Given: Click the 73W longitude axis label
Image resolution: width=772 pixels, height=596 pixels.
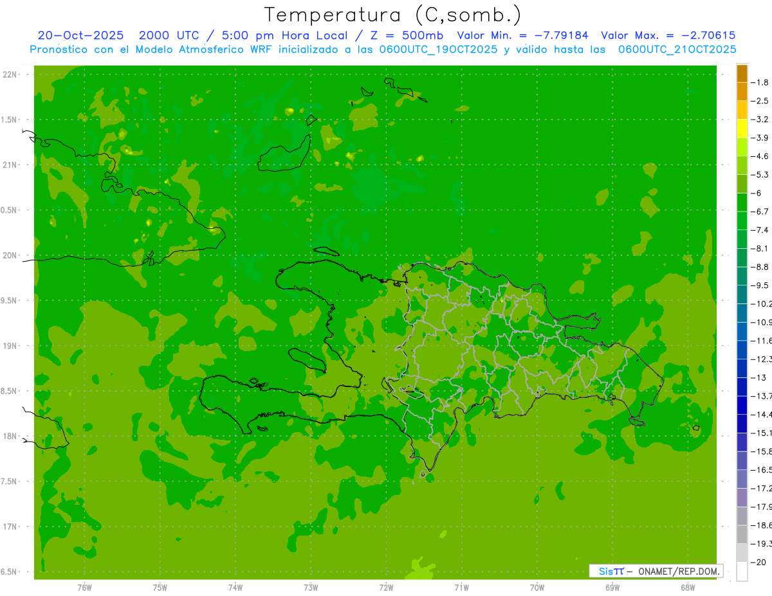Looking at the screenshot, I should (x=311, y=587).
